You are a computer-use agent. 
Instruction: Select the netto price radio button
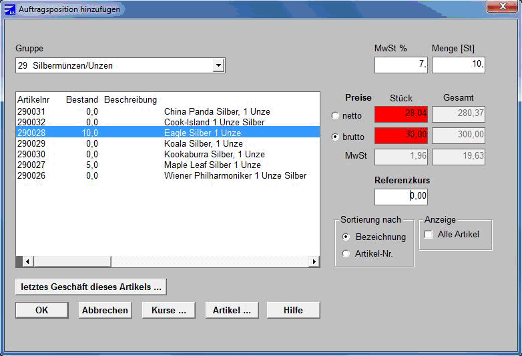(x=336, y=115)
